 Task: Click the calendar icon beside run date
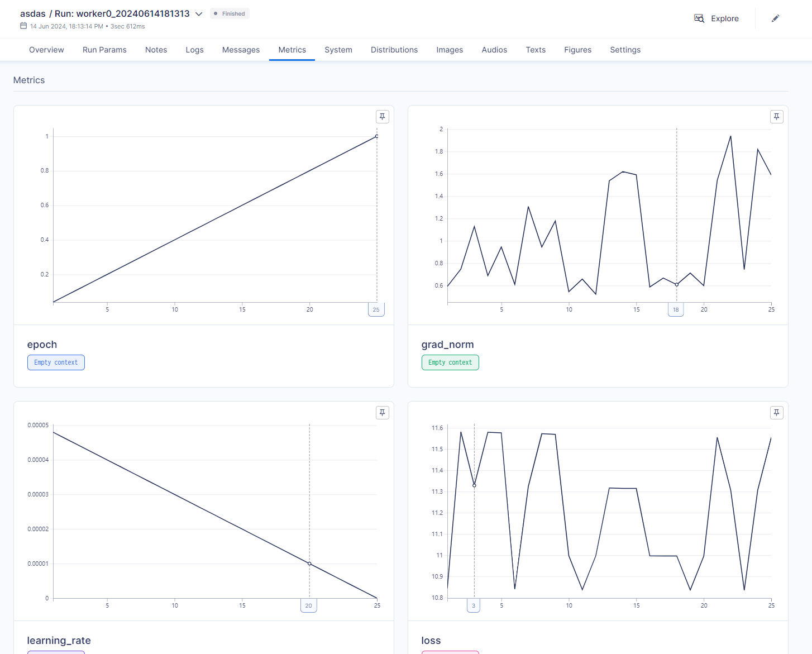point(23,26)
